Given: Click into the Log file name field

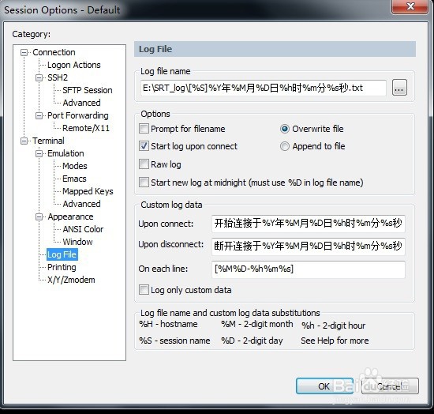Looking at the screenshot, I should pyautogui.click(x=264, y=88).
